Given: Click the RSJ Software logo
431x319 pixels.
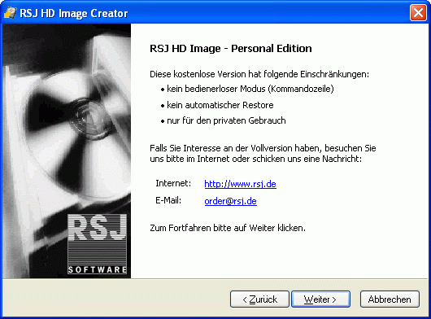Looking at the screenshot, I should coord(97,243).
